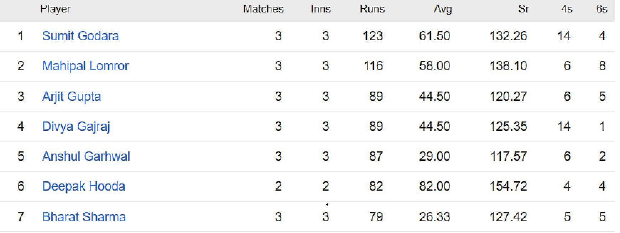The width and height of the screenshot is (620, 233).
Task: Sort table by 4s column header
Action: coord(567,9)
